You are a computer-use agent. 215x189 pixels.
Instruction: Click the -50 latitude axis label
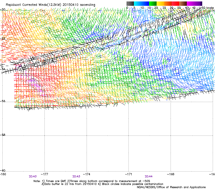[3, 10]
